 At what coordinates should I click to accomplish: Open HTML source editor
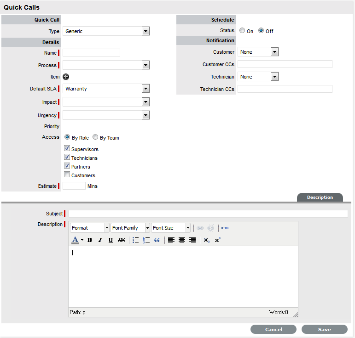[x=225, y=228]
